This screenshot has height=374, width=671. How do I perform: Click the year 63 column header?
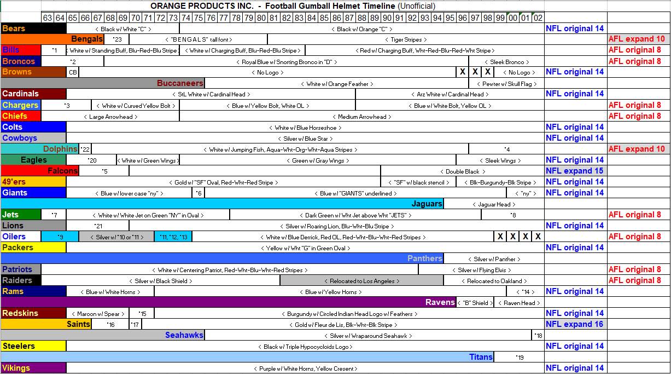[x=48, y=18]
